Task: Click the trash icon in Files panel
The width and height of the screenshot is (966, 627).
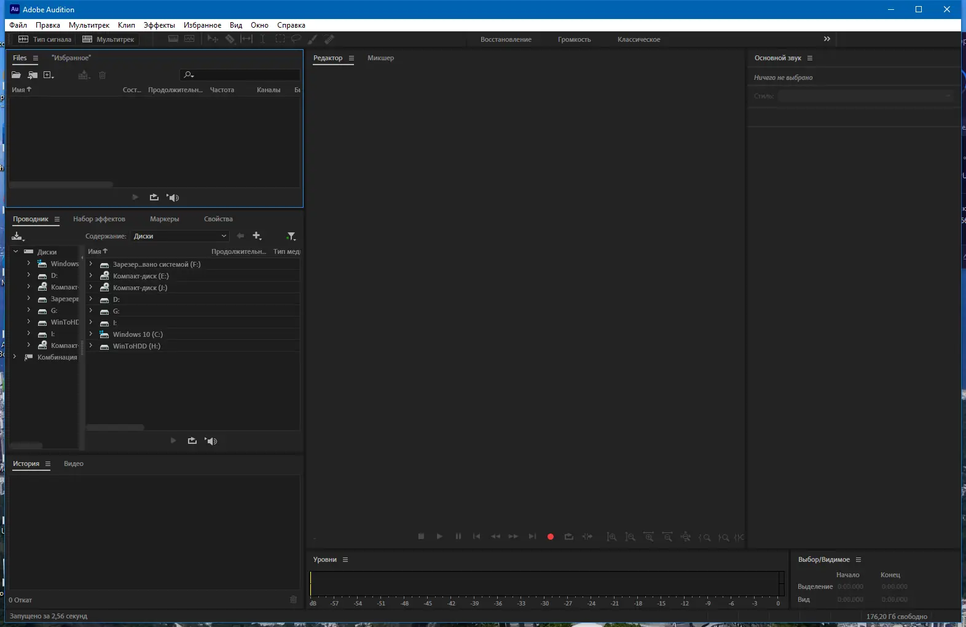Action: click(x=103, y=75)
